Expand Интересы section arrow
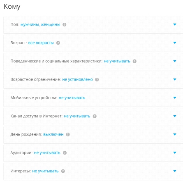Image resolution: width=183 pixels, height=181 pixels. click(175, 171)
